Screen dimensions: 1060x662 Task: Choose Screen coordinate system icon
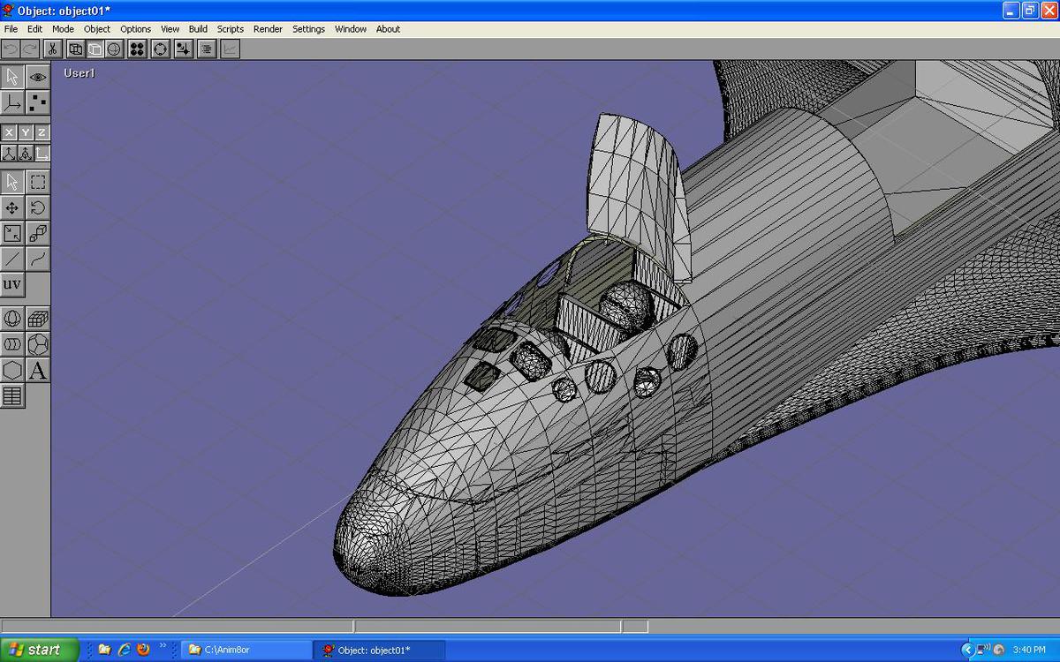tap(42, 153)
